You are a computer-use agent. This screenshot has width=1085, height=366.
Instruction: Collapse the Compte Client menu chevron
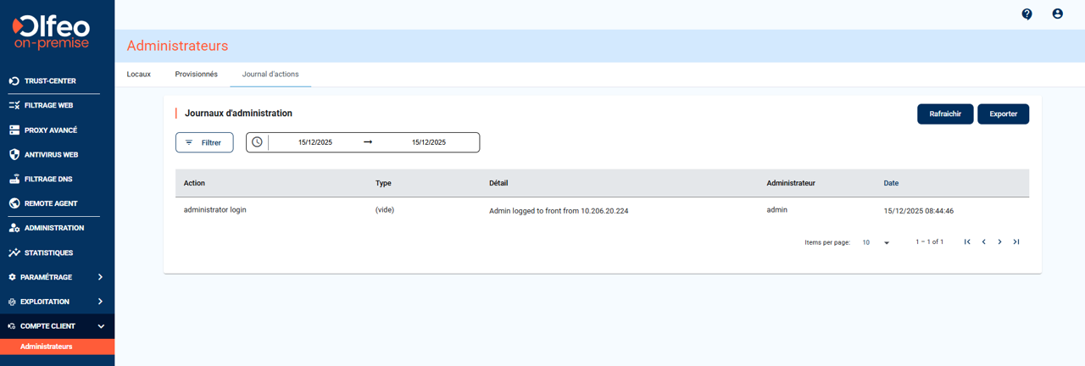[x=100, y=326]
